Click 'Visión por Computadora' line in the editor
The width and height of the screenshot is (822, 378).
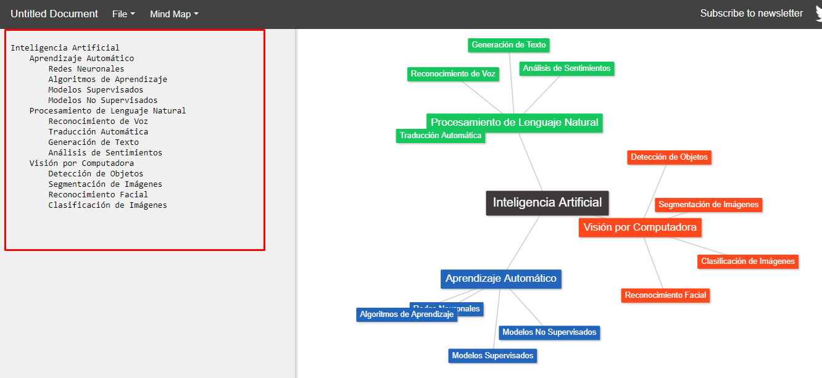tap(81, 163)
